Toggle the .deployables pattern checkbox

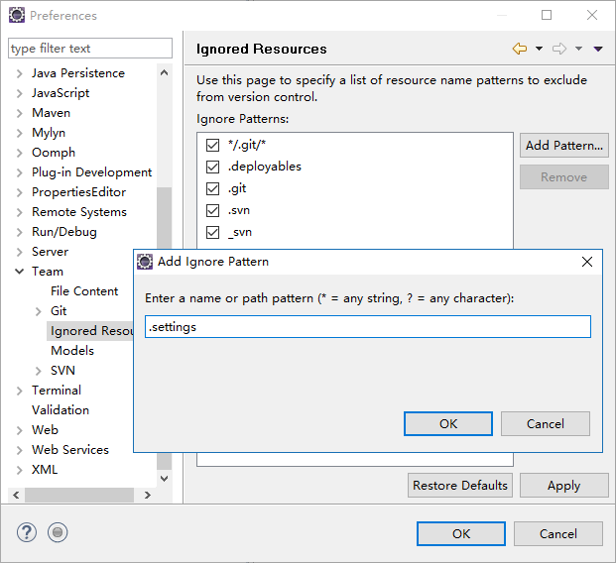[x=212, y=167]
